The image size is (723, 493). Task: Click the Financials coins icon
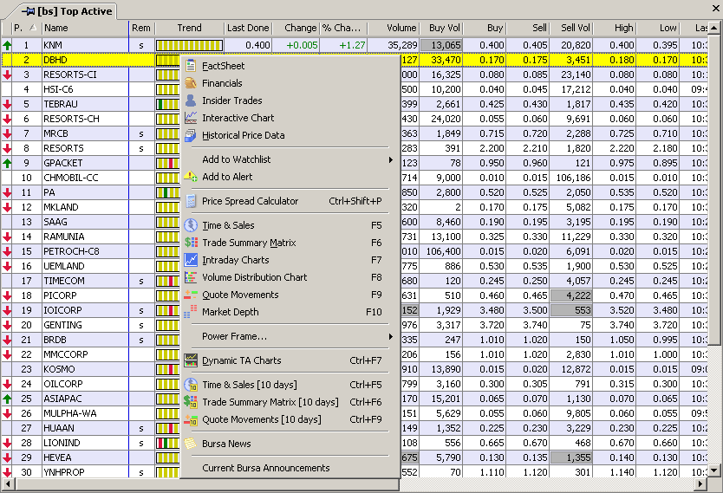(191, 83)
